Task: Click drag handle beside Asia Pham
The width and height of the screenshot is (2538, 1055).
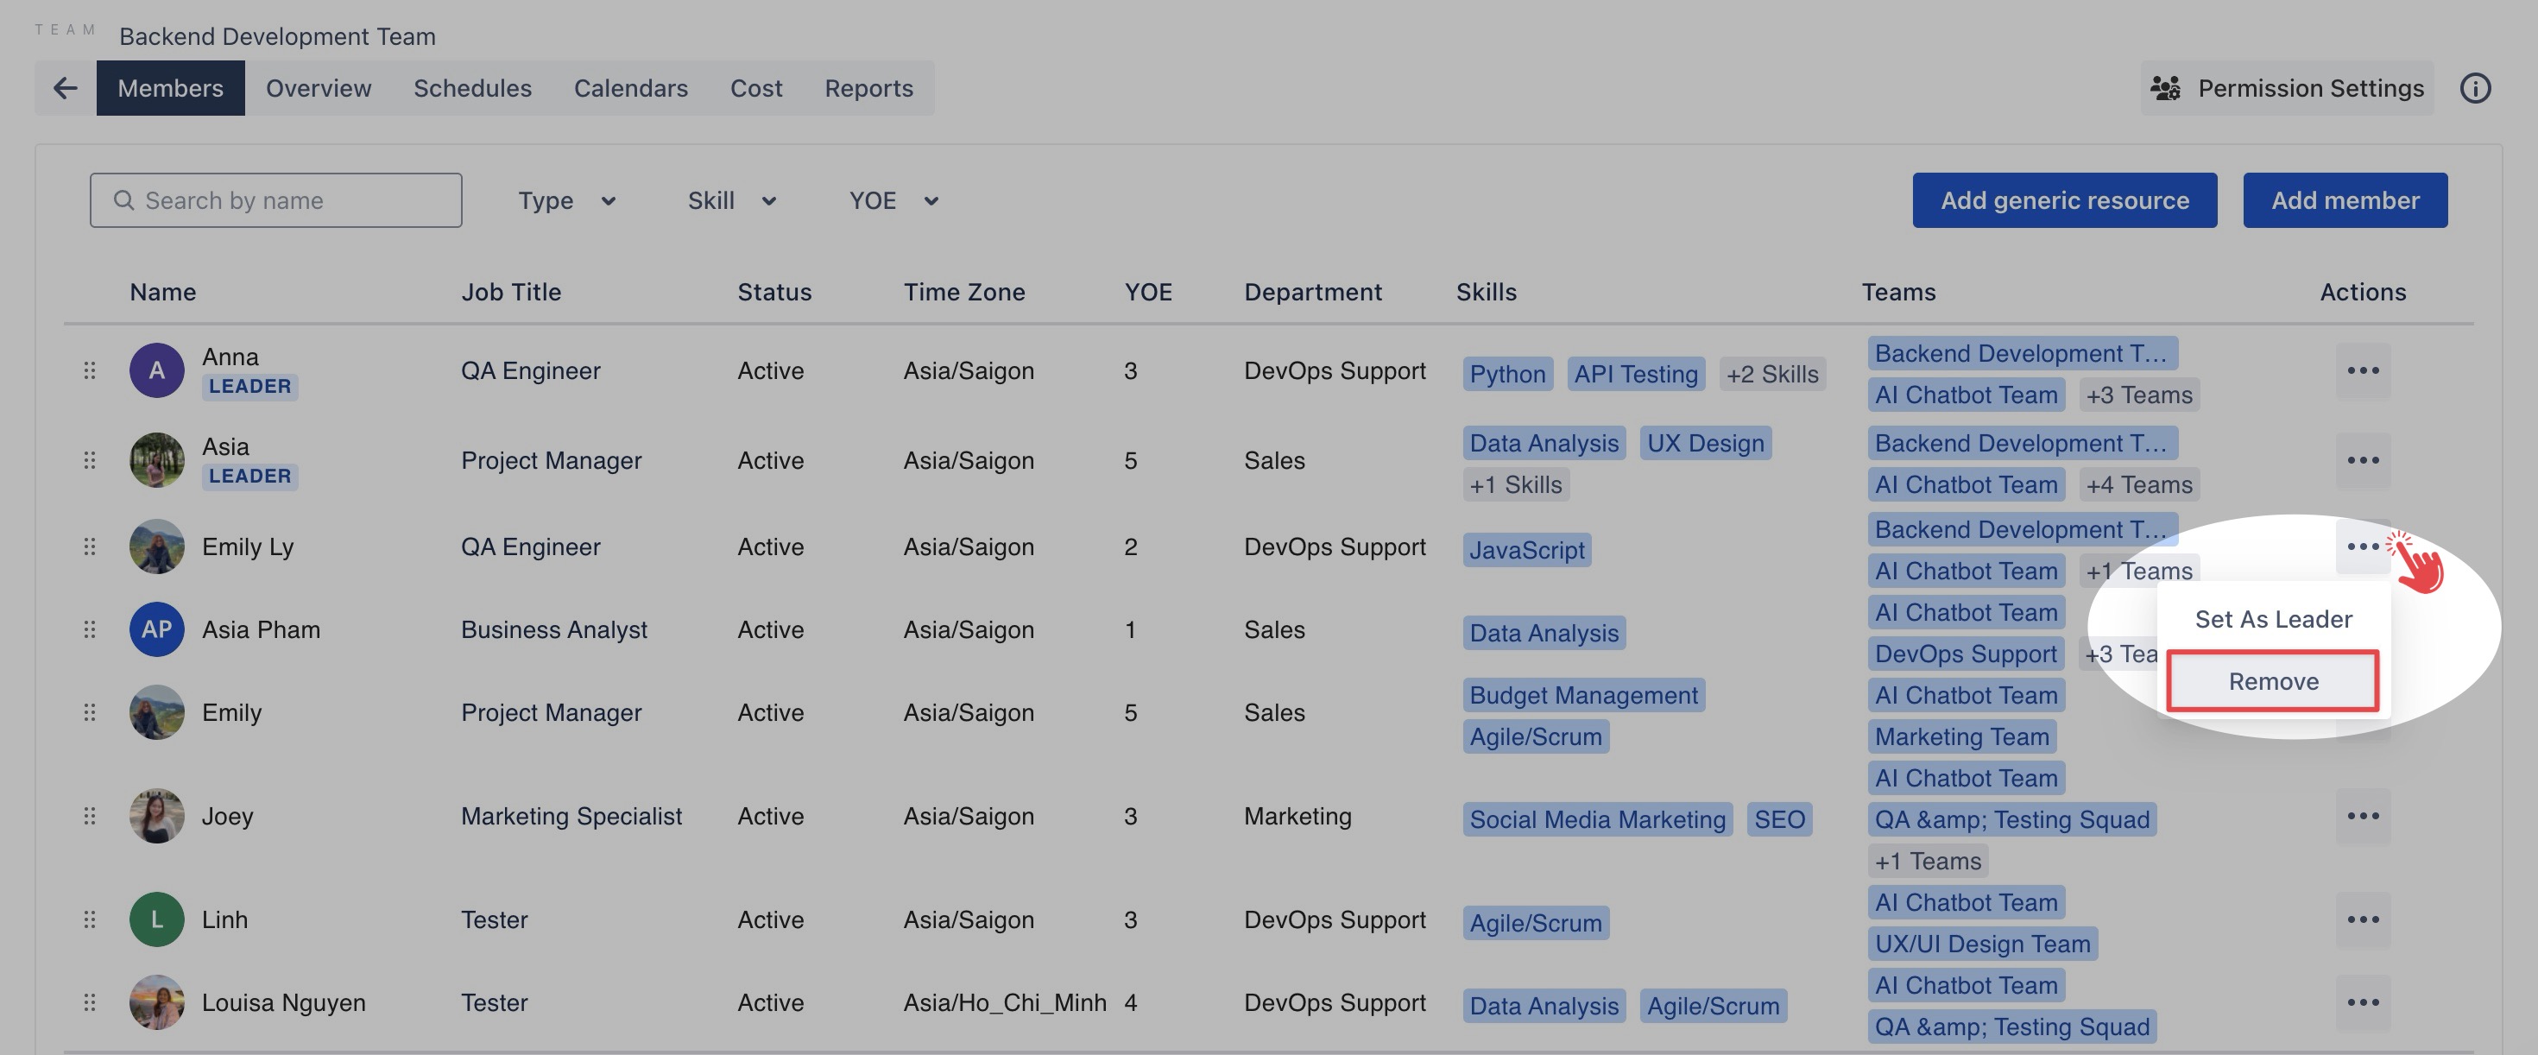Action: [90, 629]
